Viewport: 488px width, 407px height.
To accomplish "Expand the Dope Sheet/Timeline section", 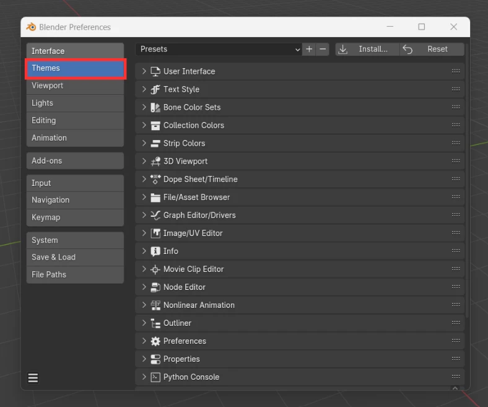I will click(144, 179).
